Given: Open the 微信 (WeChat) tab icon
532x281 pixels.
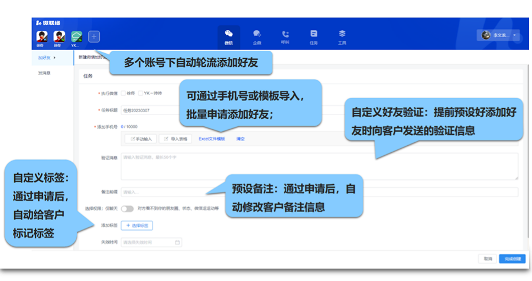Looking at the screenshot, I should point(228,34).
